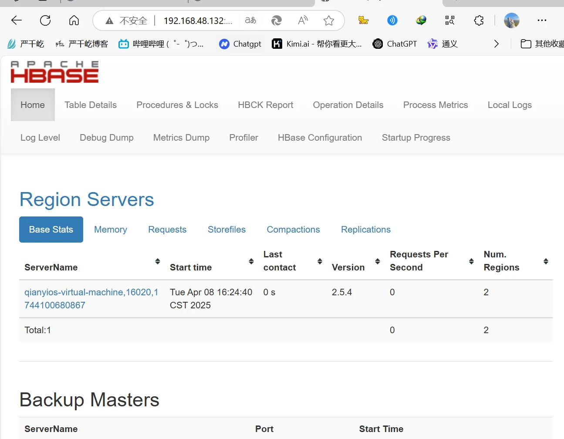Open the Chatgpt bookmark
Image resolution: width=564 pixels, height=439 pixels.
coord(240,44)
